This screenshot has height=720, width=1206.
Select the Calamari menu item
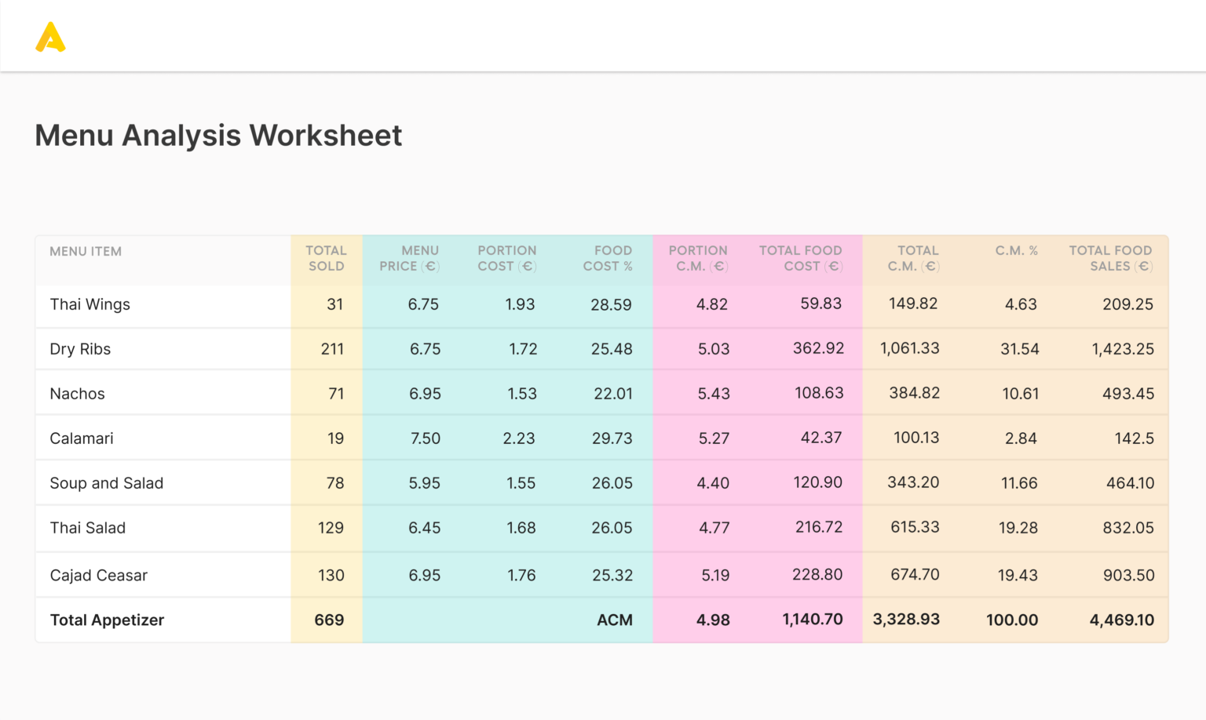(x=82, y=438)
